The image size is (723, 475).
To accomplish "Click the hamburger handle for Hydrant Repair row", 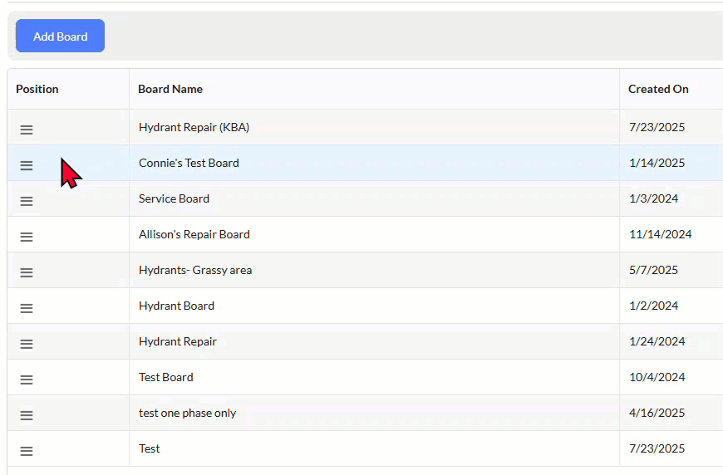I will pyautogui.click(x=27, y=344).
